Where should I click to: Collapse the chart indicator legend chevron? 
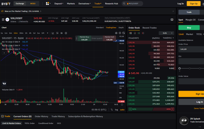coord(4,53)
